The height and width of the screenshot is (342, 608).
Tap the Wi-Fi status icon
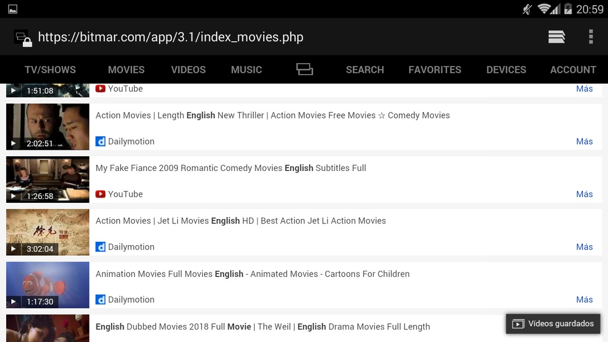coord(544,9)
